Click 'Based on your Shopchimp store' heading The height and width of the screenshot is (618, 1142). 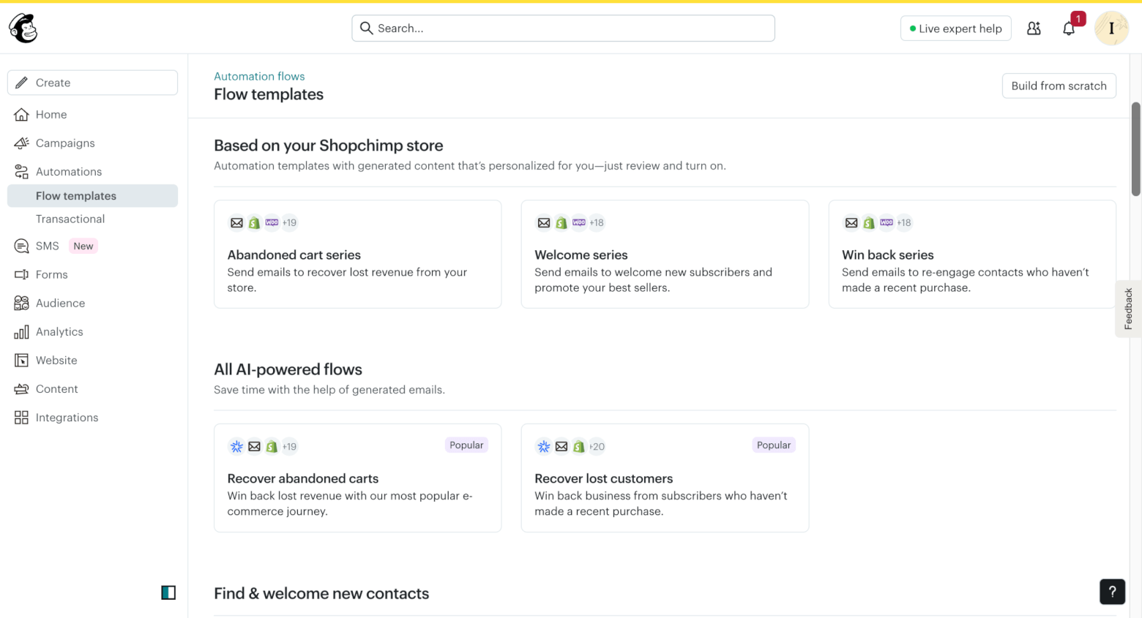[x=329, y=146]
